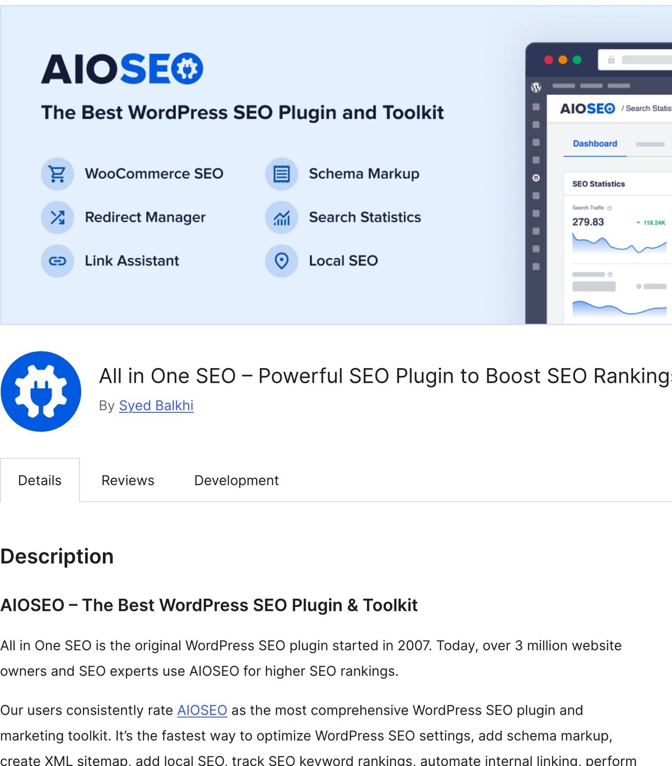Image resolution: width=672 pixels, height=766 pixels.
Task: Click the AIOSEO banner logo gear icon
Action: (x=187, y=69)
